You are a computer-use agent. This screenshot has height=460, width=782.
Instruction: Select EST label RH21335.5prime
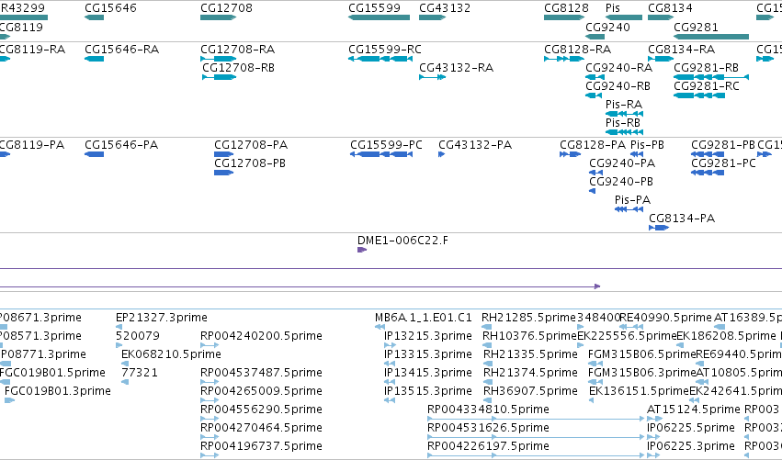click(530, 354)
